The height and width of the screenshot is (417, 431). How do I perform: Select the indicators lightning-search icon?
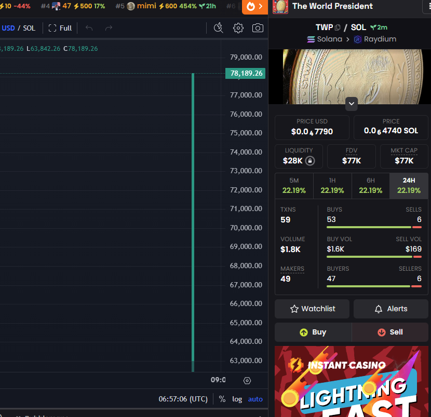click(219, 27)
